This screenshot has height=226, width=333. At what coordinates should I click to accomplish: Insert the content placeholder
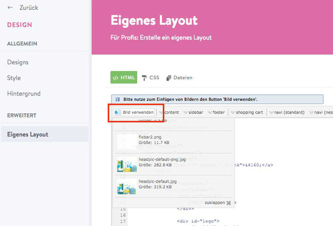169,112
